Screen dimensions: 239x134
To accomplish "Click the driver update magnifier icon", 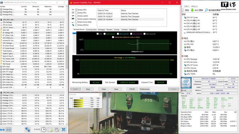I will tap(206, 10).
